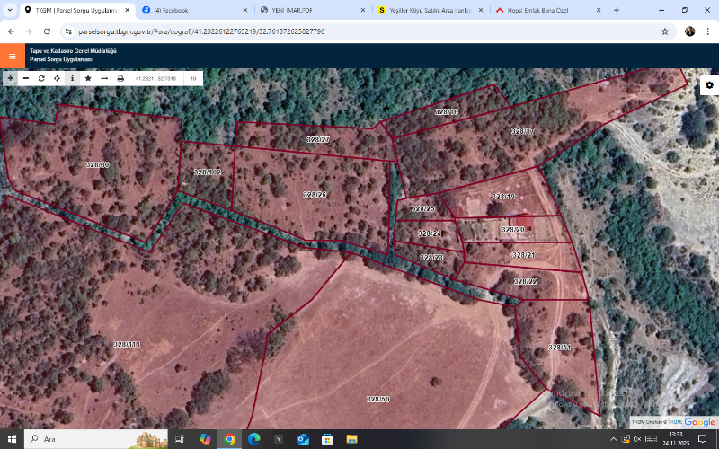Show hidden system tray icons

[613, 439]
